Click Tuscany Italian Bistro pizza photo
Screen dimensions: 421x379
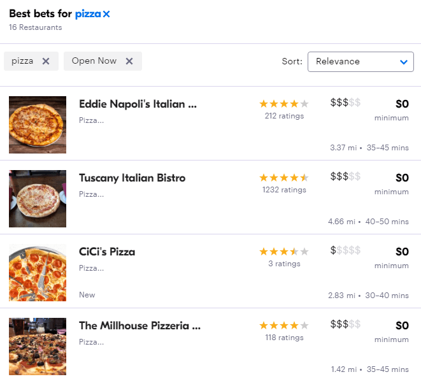[38, 199]
